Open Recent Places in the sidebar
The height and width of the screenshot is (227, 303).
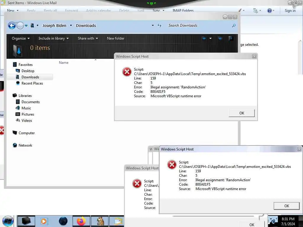32,83
